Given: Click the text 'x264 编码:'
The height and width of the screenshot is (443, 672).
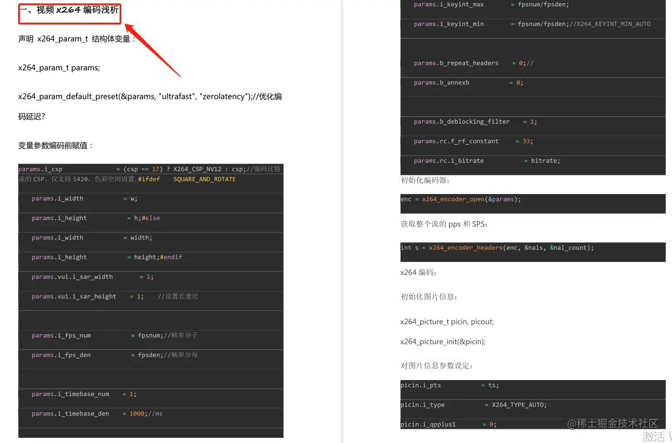Looking at the screenshot, I should 419,273.
